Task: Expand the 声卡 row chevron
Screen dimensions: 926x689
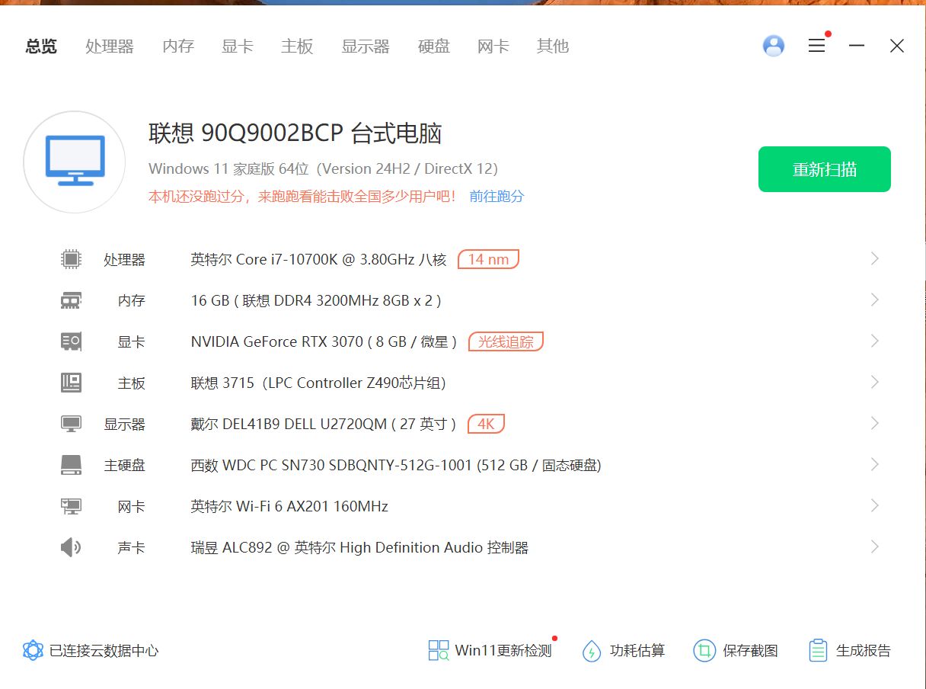Action: (x=875, y=547)
